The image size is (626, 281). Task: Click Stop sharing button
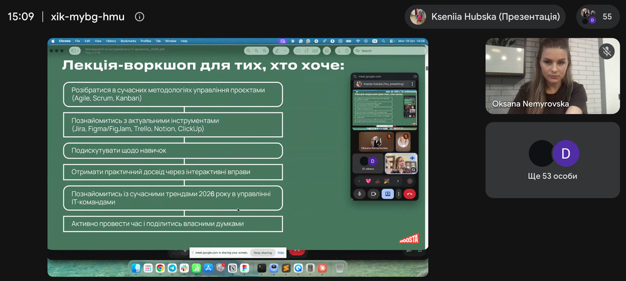(x=263, y=253)
